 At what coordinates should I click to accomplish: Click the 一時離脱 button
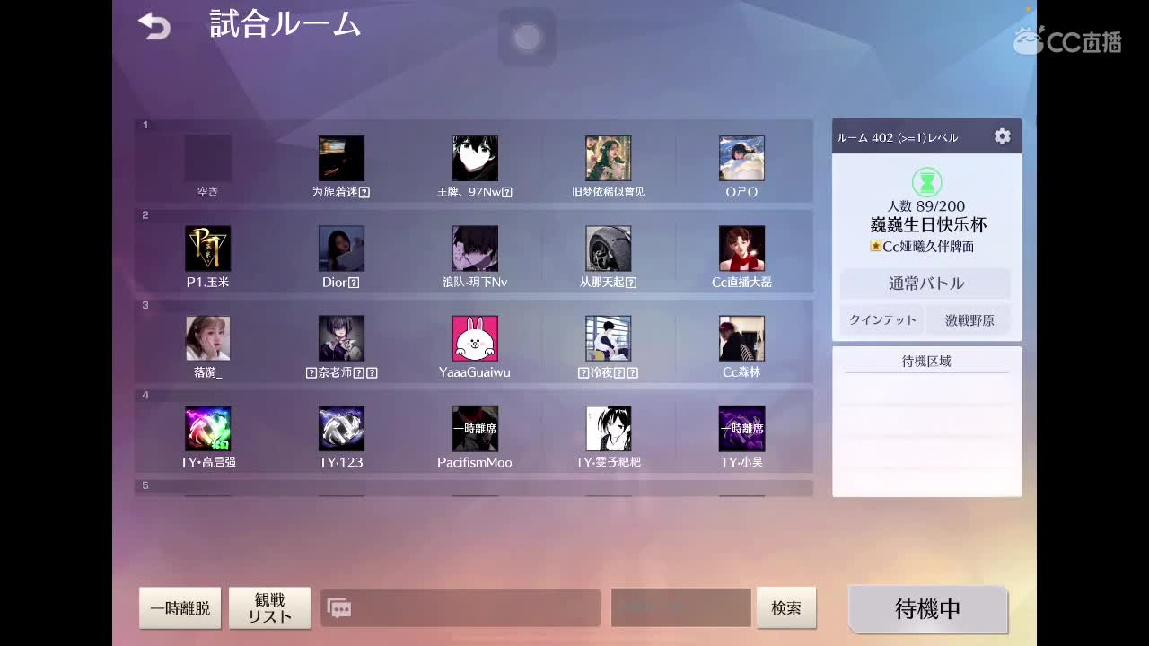(180, 608)
